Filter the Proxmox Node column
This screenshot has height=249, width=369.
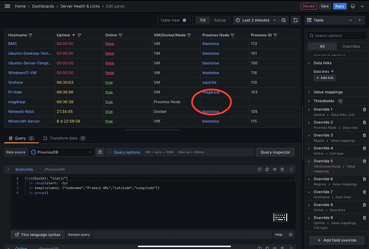pos(233,35)
